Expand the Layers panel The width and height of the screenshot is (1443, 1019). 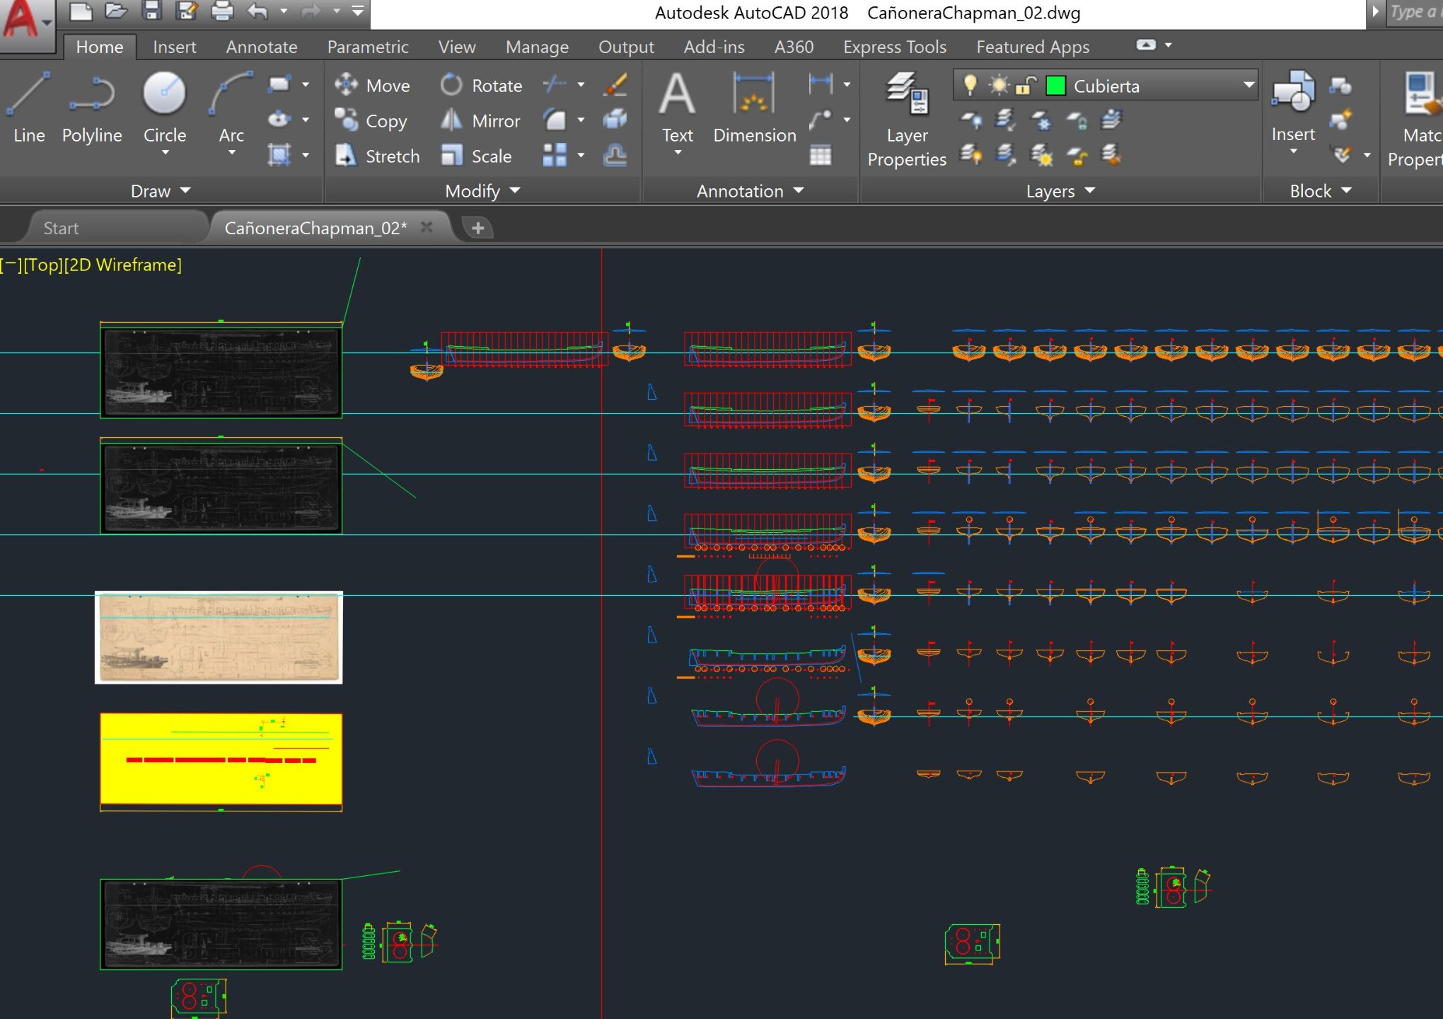1060,191
